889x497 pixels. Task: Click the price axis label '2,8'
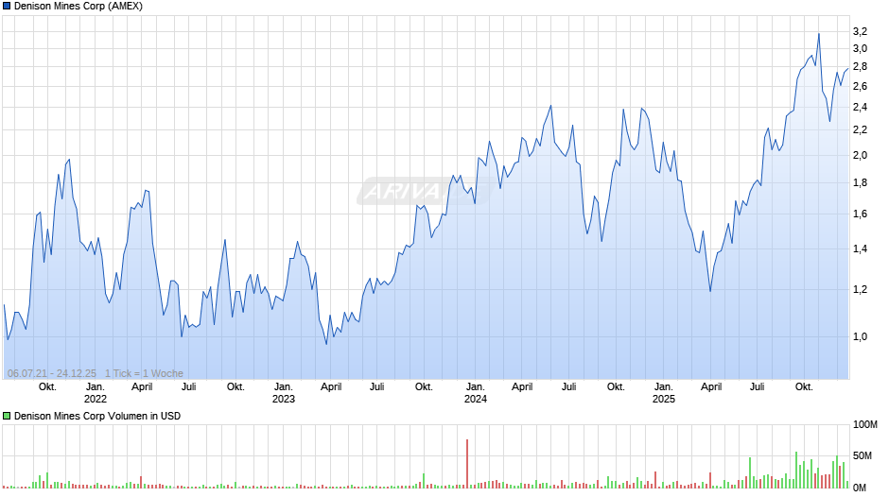pyautogui.click(x=860, y=67)
